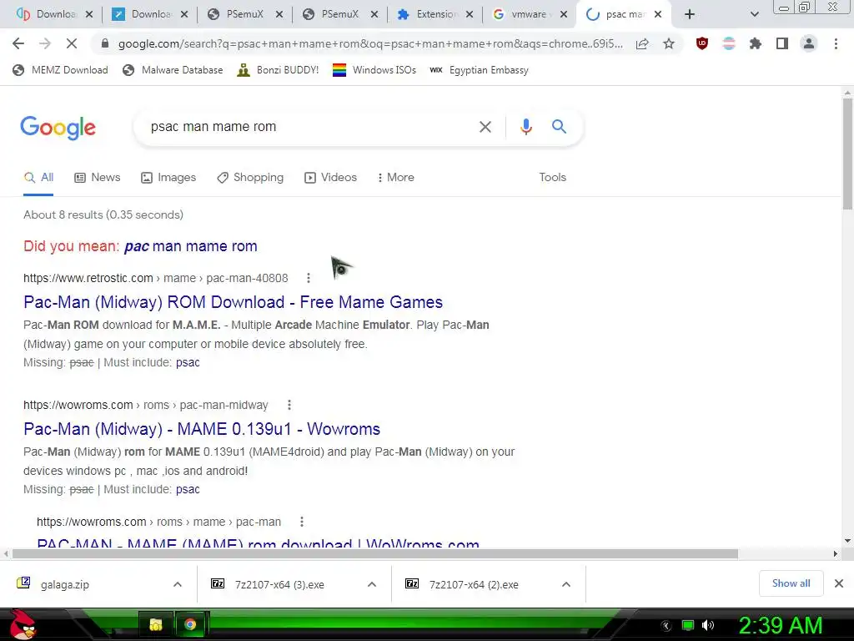
Task: Bookmark this page with the star
Action: (x=669, y=43)
